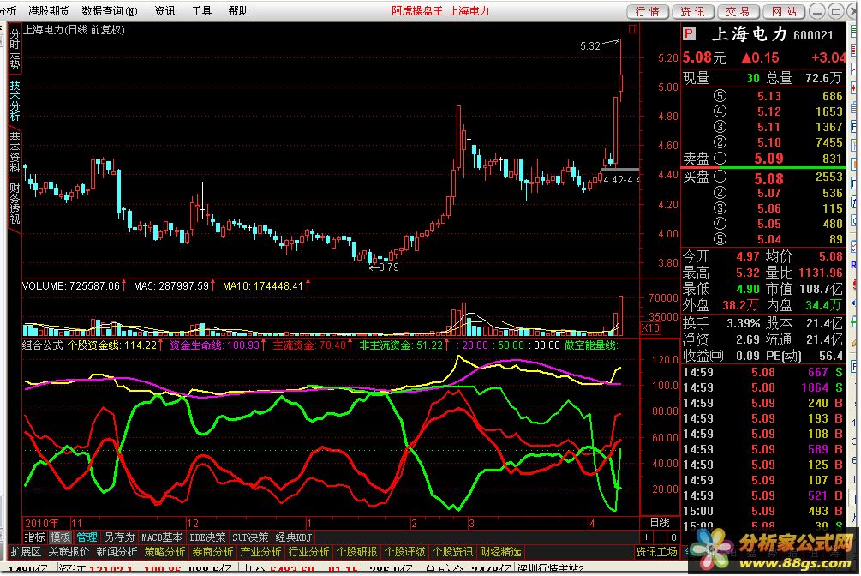Open the 扩展区 tab

coord(26,552)
